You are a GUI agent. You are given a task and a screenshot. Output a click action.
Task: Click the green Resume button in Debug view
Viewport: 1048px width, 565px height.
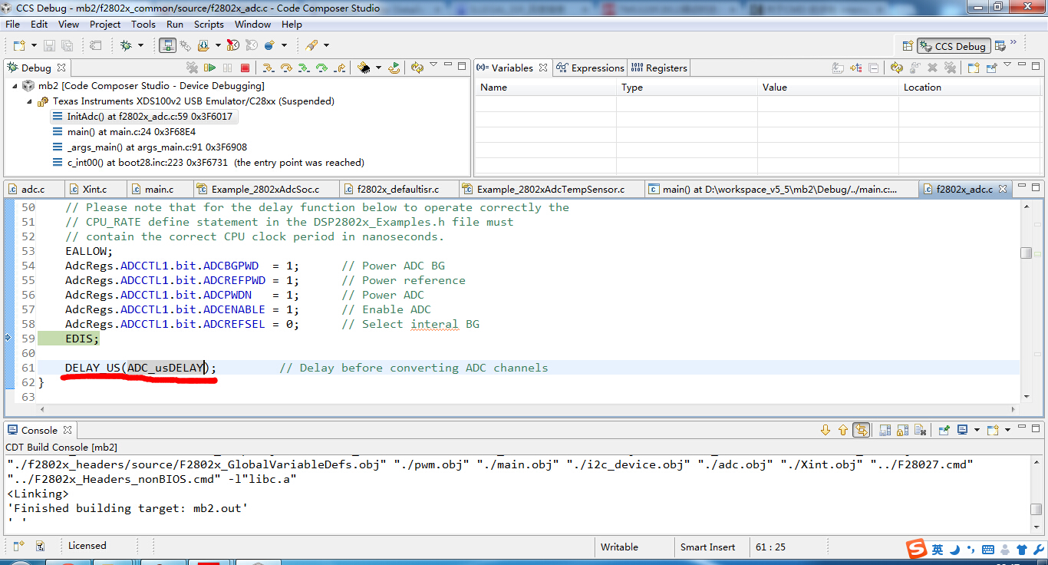[209, 68]
